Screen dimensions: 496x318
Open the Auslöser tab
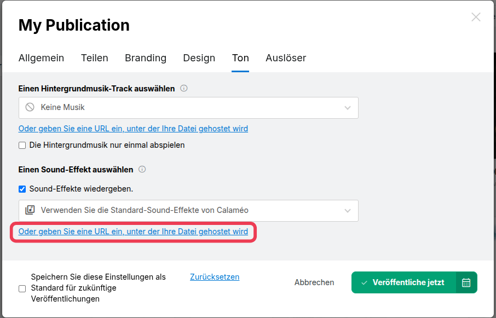pyautogui.click(x=286, y=58)
